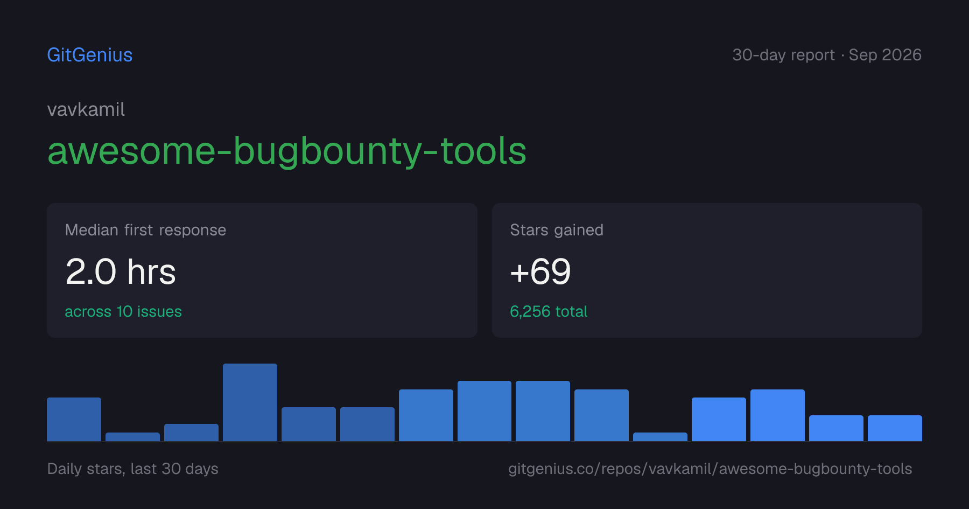Click the across 10 issues text
This screenshot has width=969, height=509.
[123, 311]
